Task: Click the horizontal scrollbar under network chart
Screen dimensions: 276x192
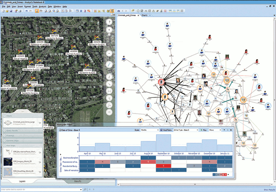Action: [195, 185]
